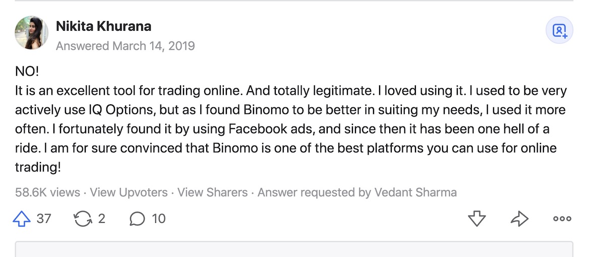This screenshot has width=605, height=257.
Task: Click the comment count number 10
Action: tap(158, 218)
